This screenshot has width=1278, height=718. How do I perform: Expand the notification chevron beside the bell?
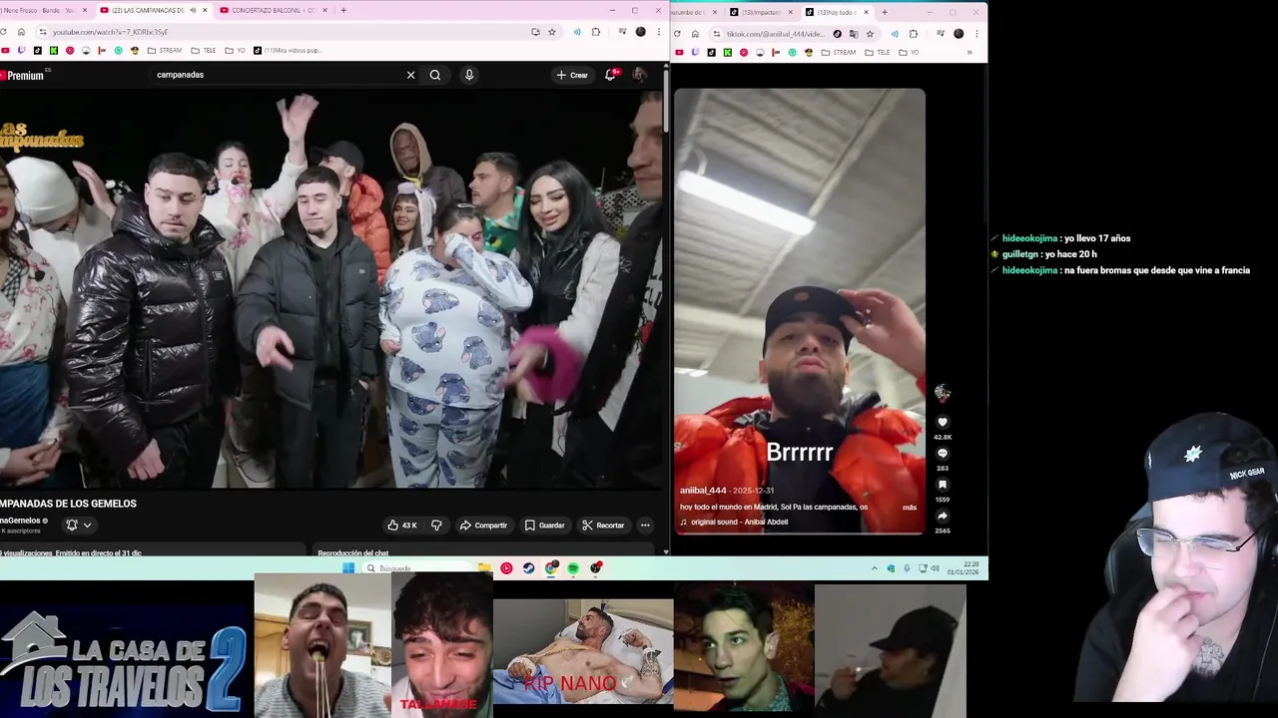(x=87, y=526)
